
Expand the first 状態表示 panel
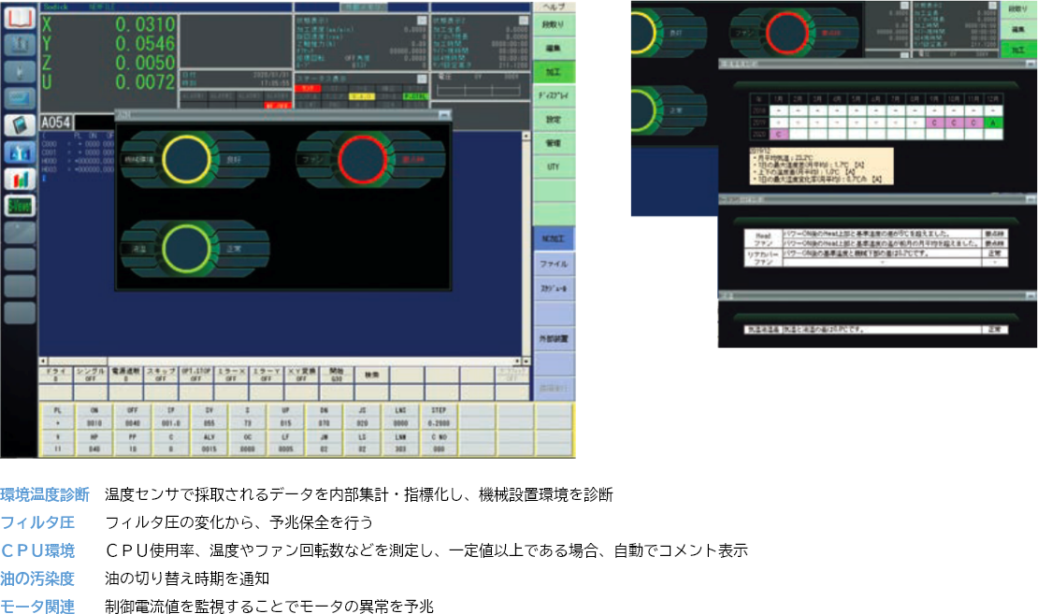point(422,21)
